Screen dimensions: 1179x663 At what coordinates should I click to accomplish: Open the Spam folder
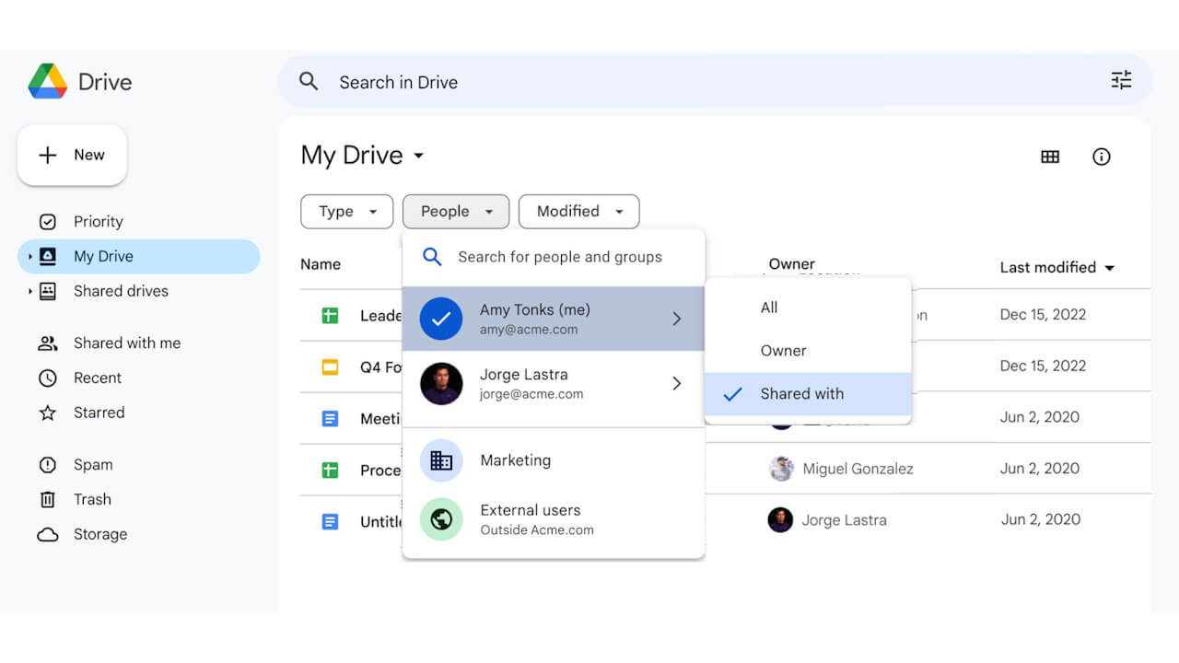(92, 464)
